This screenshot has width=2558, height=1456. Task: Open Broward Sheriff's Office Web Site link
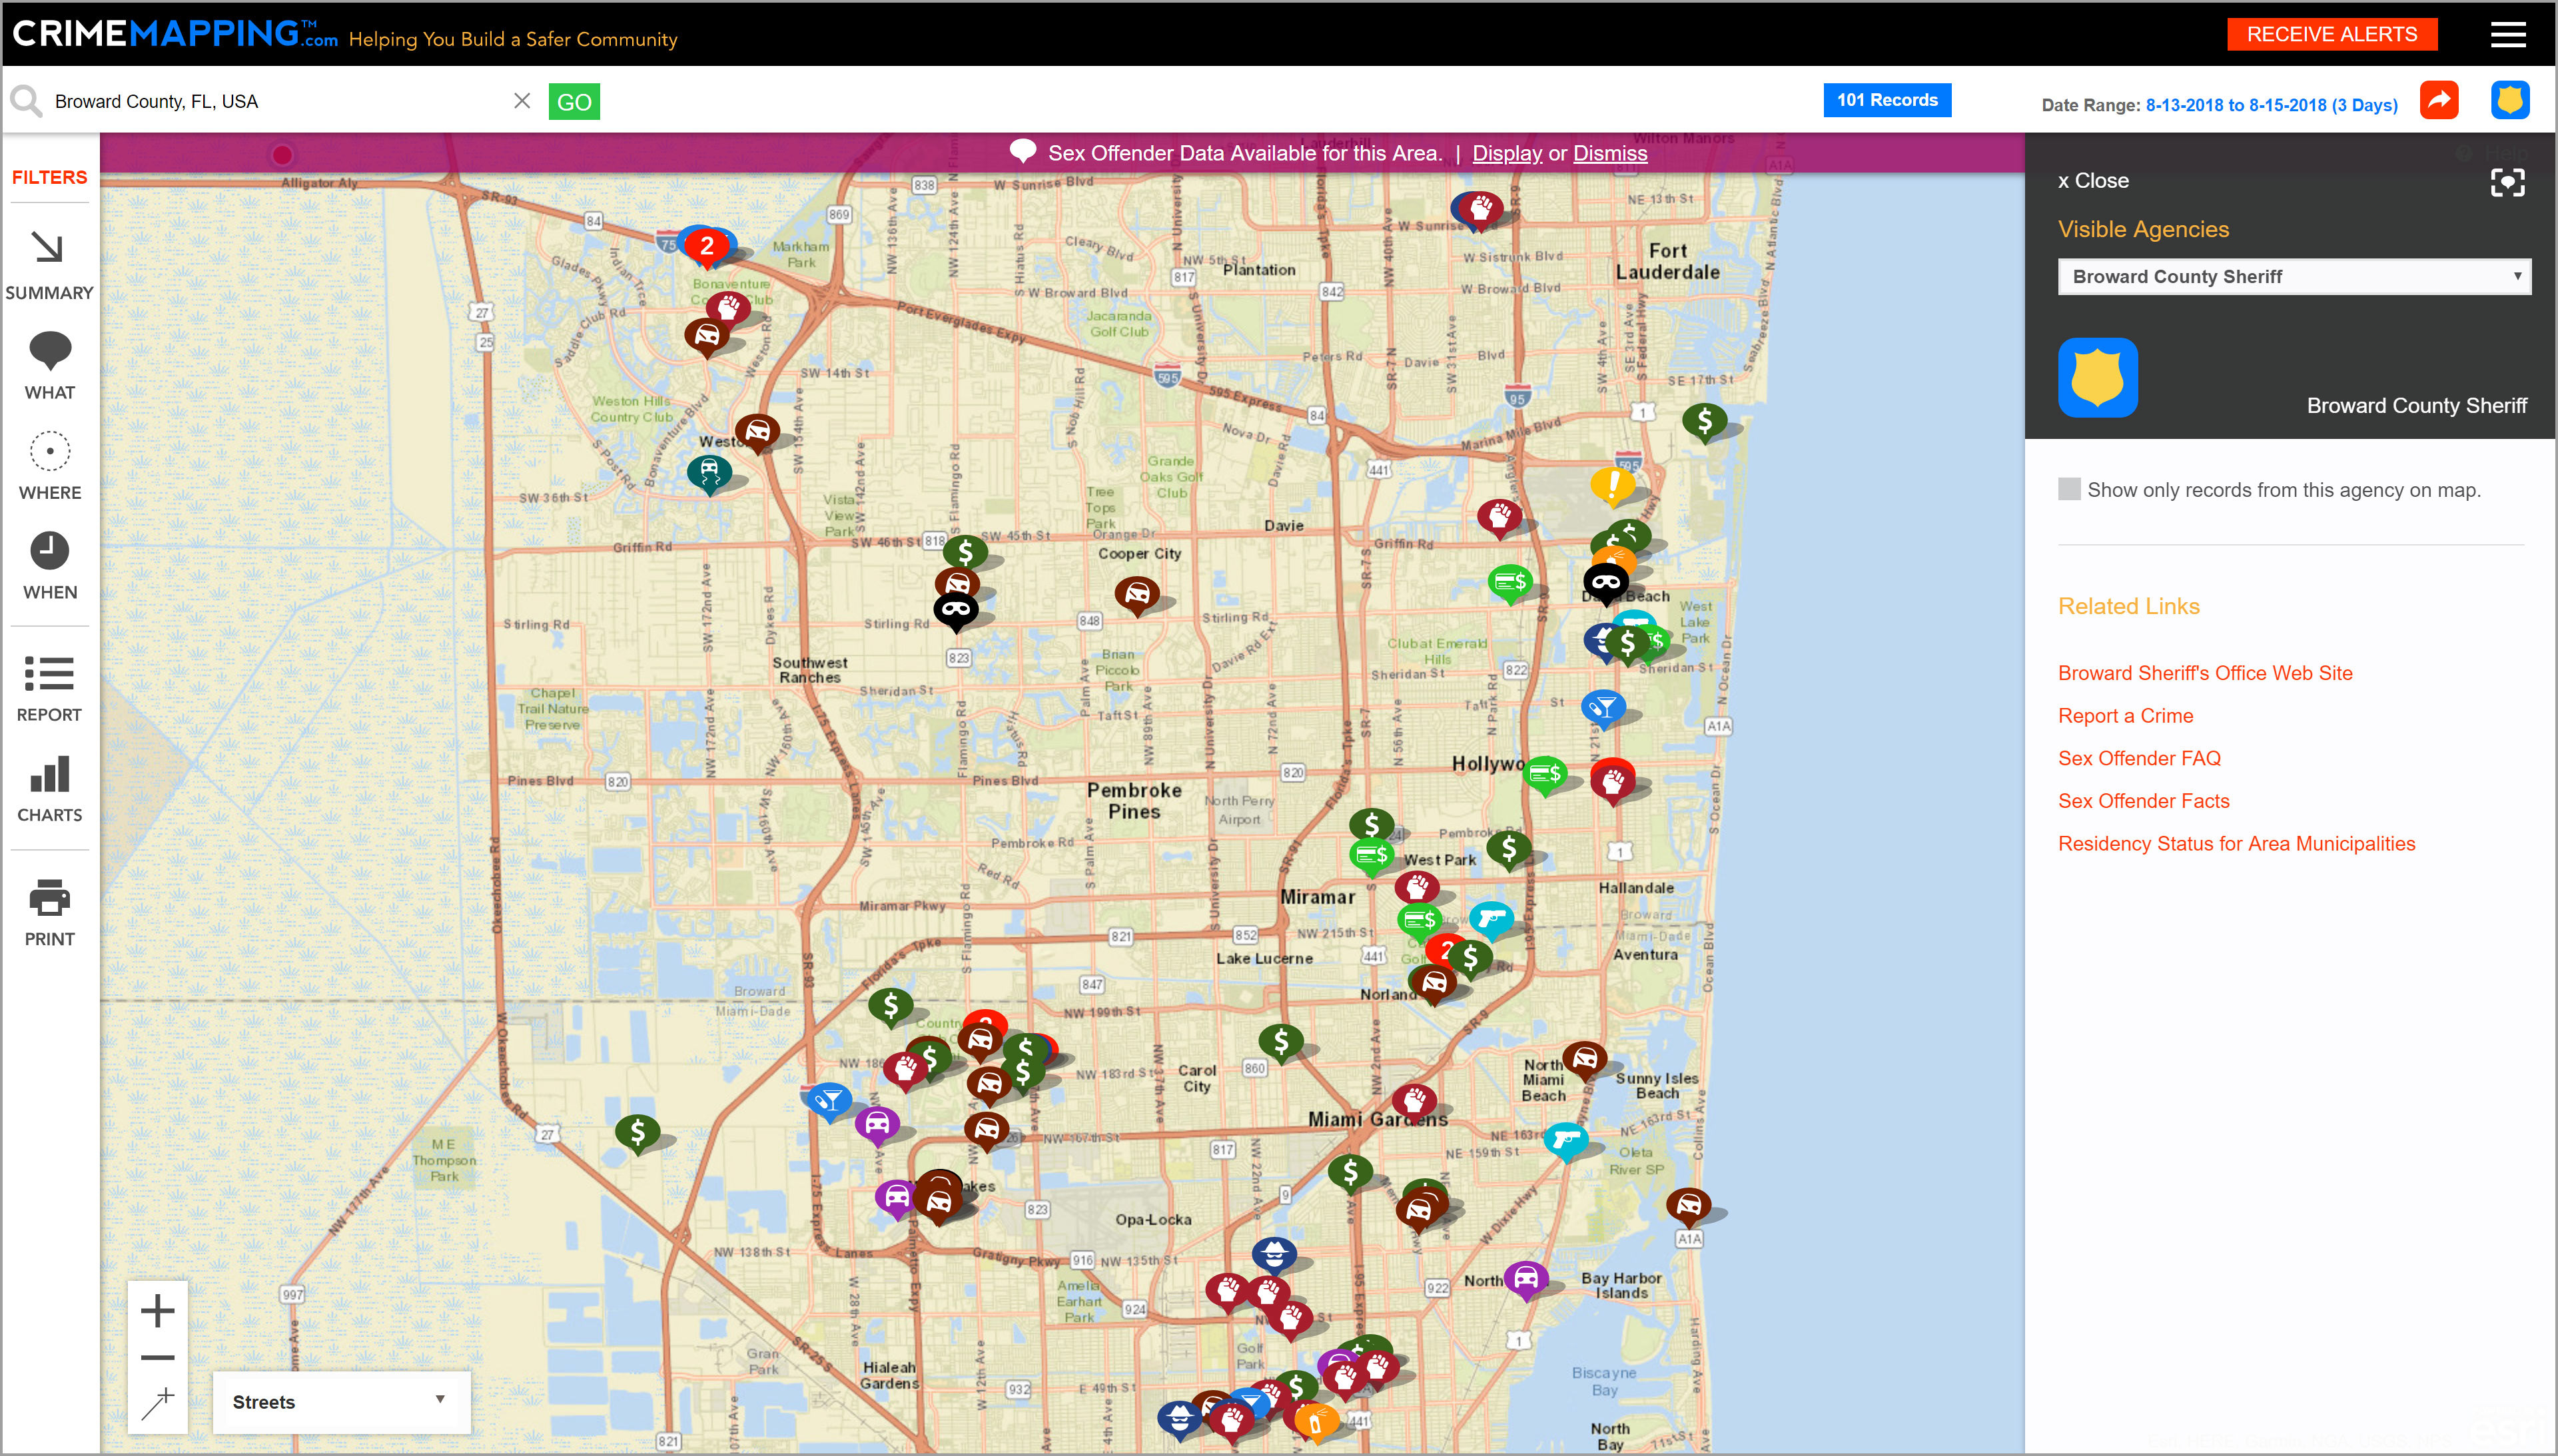2204,673
